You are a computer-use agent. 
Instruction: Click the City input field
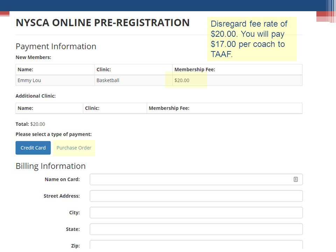(196, 212)
